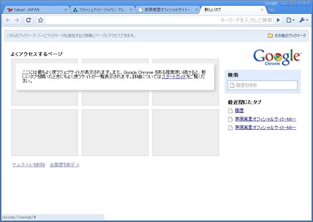
Task: Click the よくアクセスするページ heading
Action: coord(36,54)
